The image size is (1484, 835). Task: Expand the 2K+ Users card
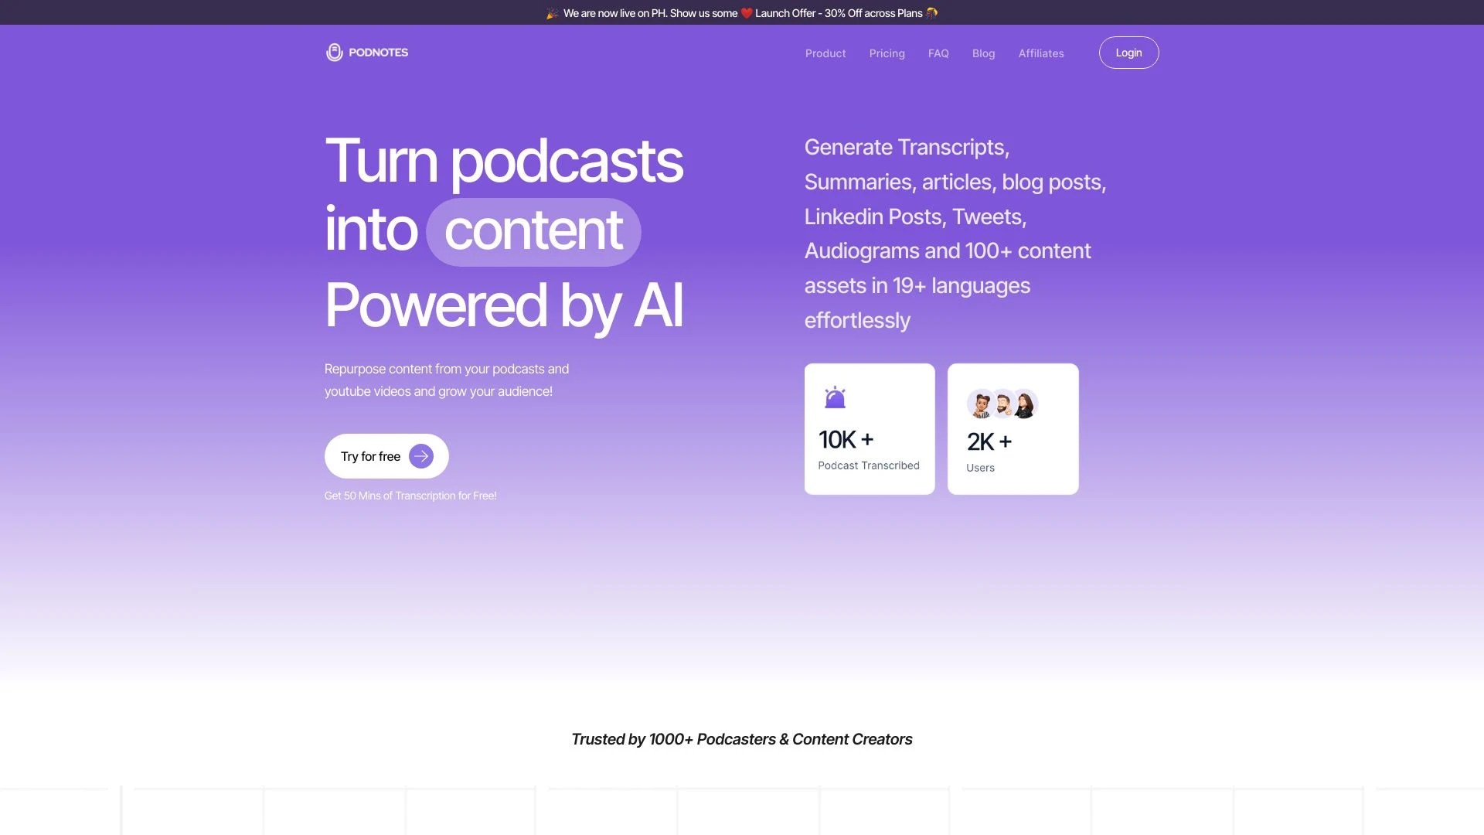point(1012,428)
